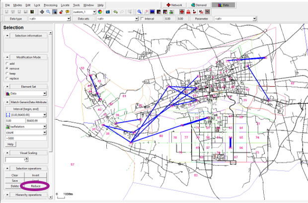
Task: Enable the Interval checkbox
Action: pos(142,18)
